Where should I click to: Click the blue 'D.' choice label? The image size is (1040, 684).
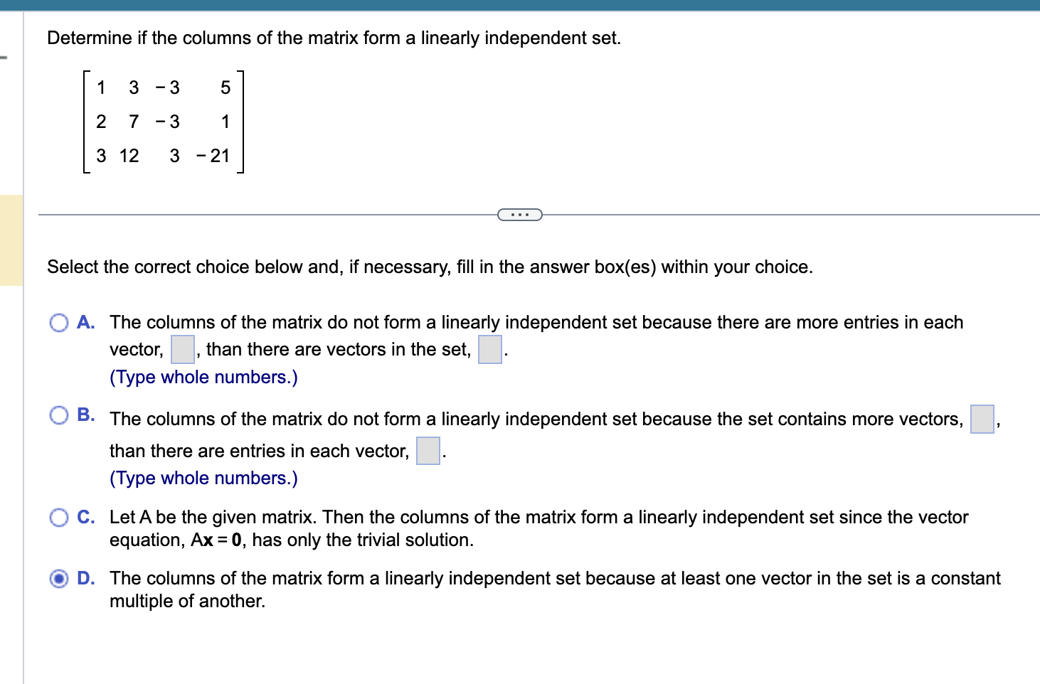click(x=86, y=578)
